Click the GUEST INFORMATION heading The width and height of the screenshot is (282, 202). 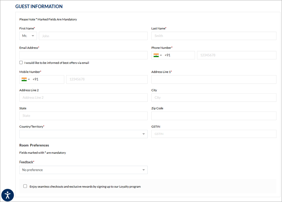coord(39,7)
